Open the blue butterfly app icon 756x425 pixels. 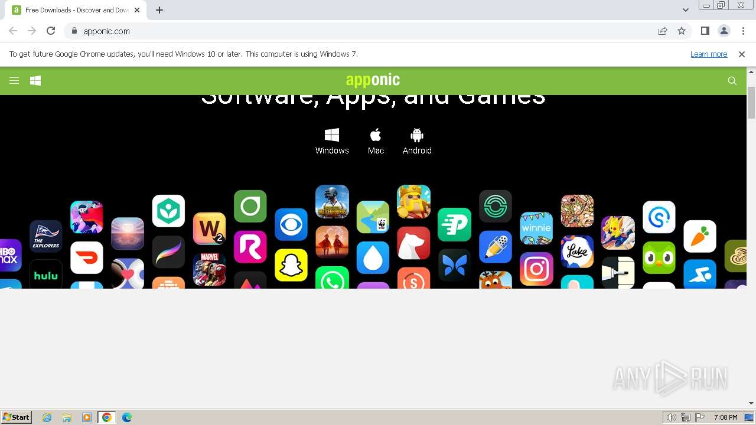454,265
